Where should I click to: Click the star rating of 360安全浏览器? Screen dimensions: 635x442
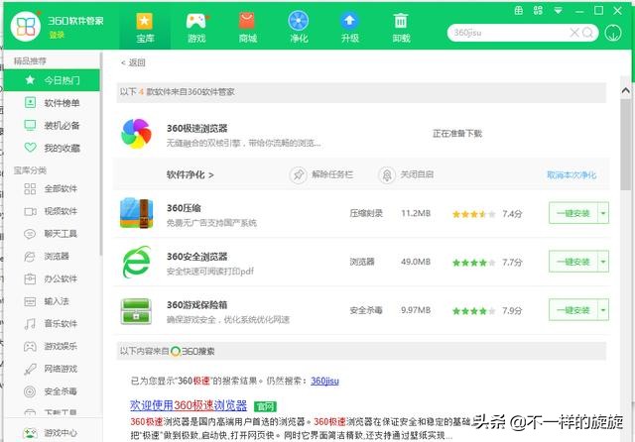474,263
